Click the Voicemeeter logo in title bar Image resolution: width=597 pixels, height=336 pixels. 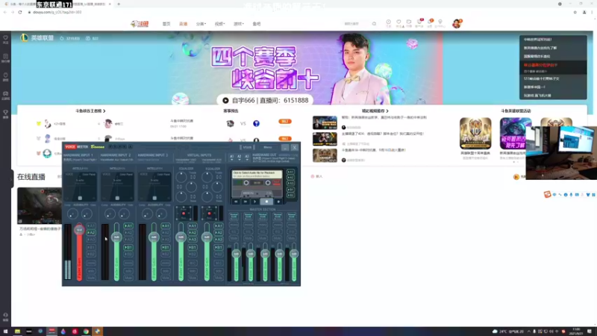point(76,146)
